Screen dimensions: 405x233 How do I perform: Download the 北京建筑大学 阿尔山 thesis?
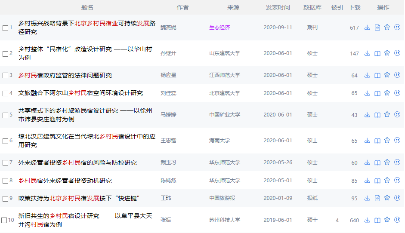(x=367, y=93)
